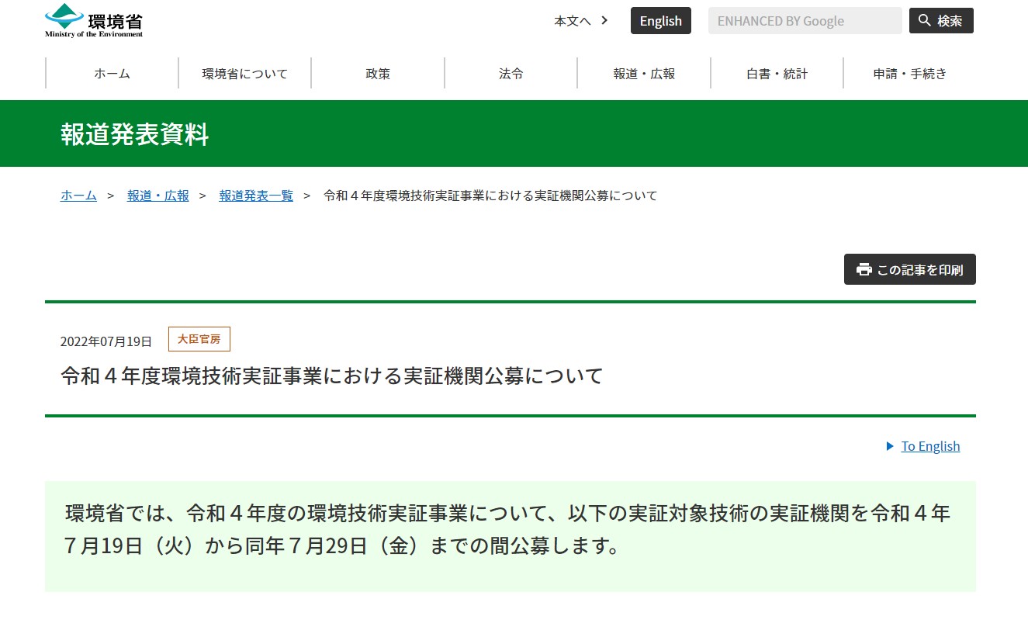Select the 法令 navigation item
Image resolution: width=1028 pixels, height=637 pixels.
(511, 74)
